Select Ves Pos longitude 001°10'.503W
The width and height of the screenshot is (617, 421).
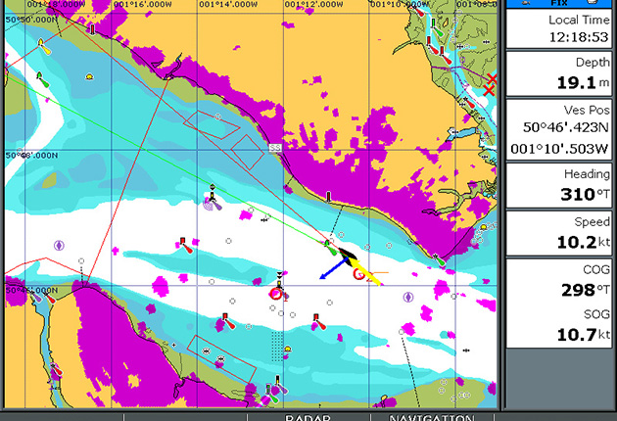(x=559, y=149)
